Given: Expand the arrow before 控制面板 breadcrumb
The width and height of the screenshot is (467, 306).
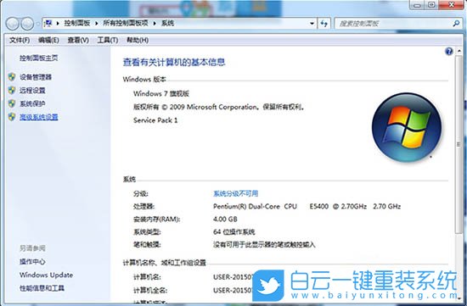Looking at the screenshot, I should pos(58,23).
